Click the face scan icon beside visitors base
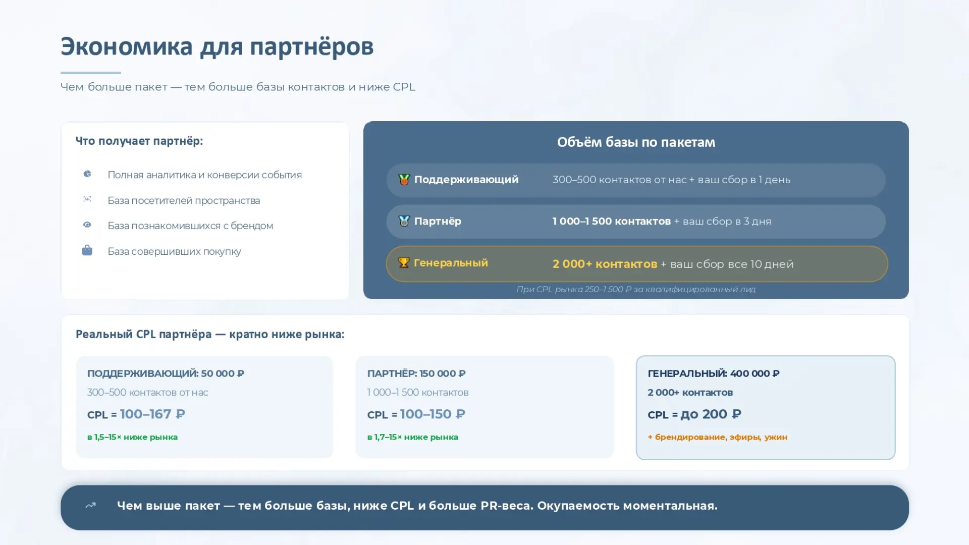 (x=87, y=199)
